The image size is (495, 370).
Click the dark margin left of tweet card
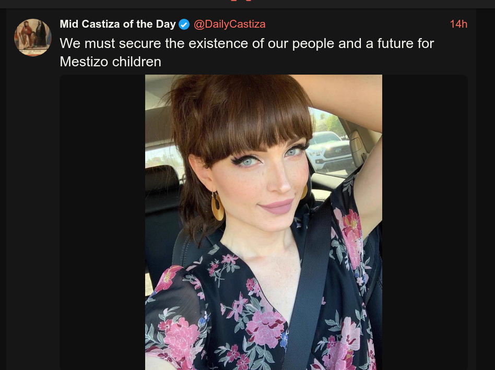(3, 189)
